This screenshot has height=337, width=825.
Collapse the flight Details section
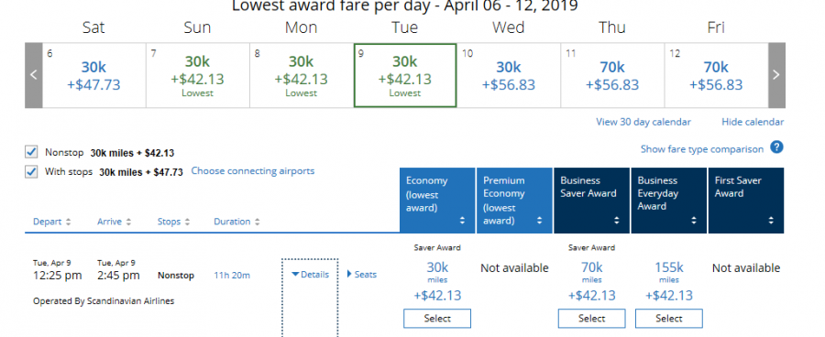click(x=310, y=274)
